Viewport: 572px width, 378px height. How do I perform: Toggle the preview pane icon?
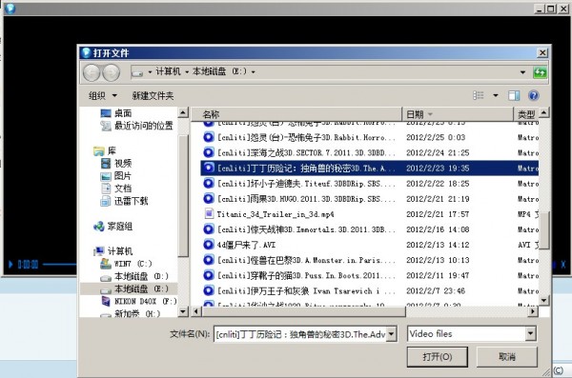point(514,95)
